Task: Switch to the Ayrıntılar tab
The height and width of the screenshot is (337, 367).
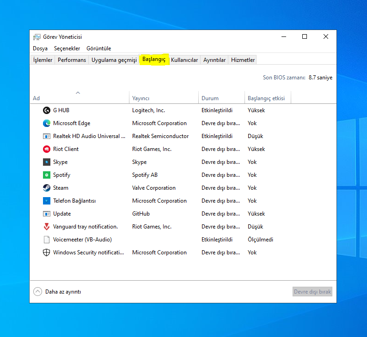Action: 214,60
